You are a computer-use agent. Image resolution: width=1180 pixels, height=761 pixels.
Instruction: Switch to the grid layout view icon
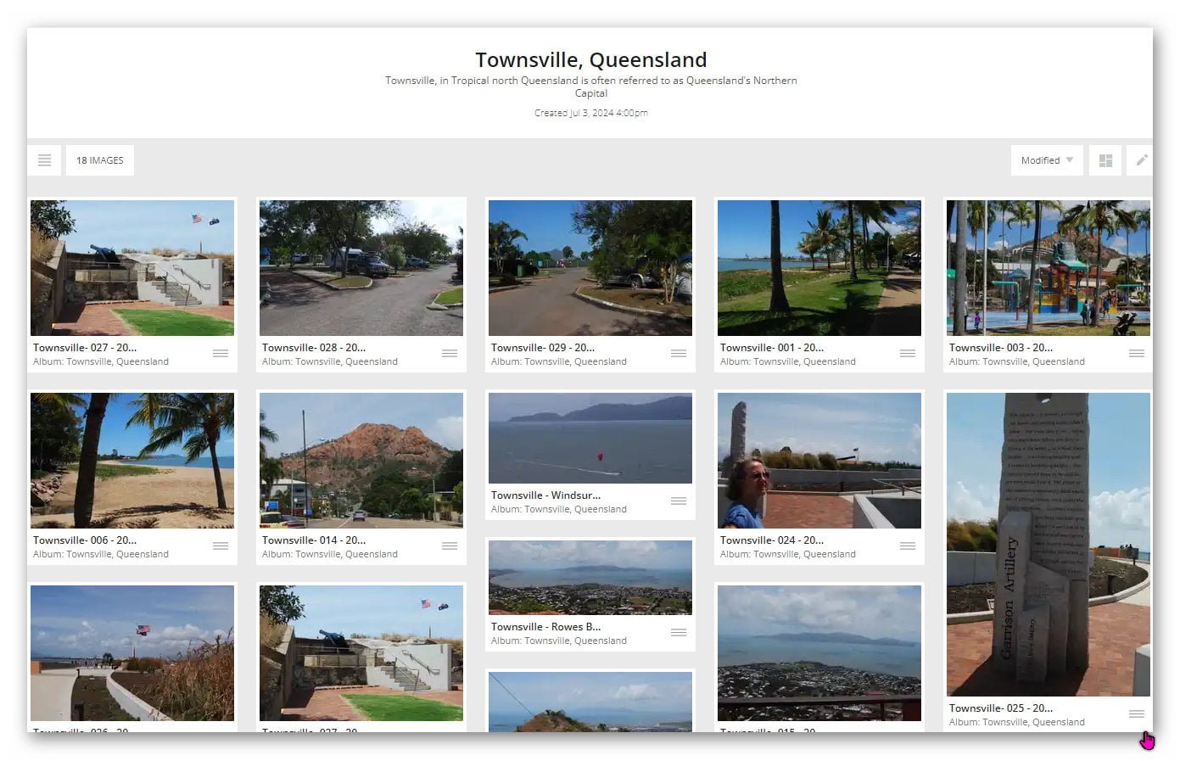1105,160
